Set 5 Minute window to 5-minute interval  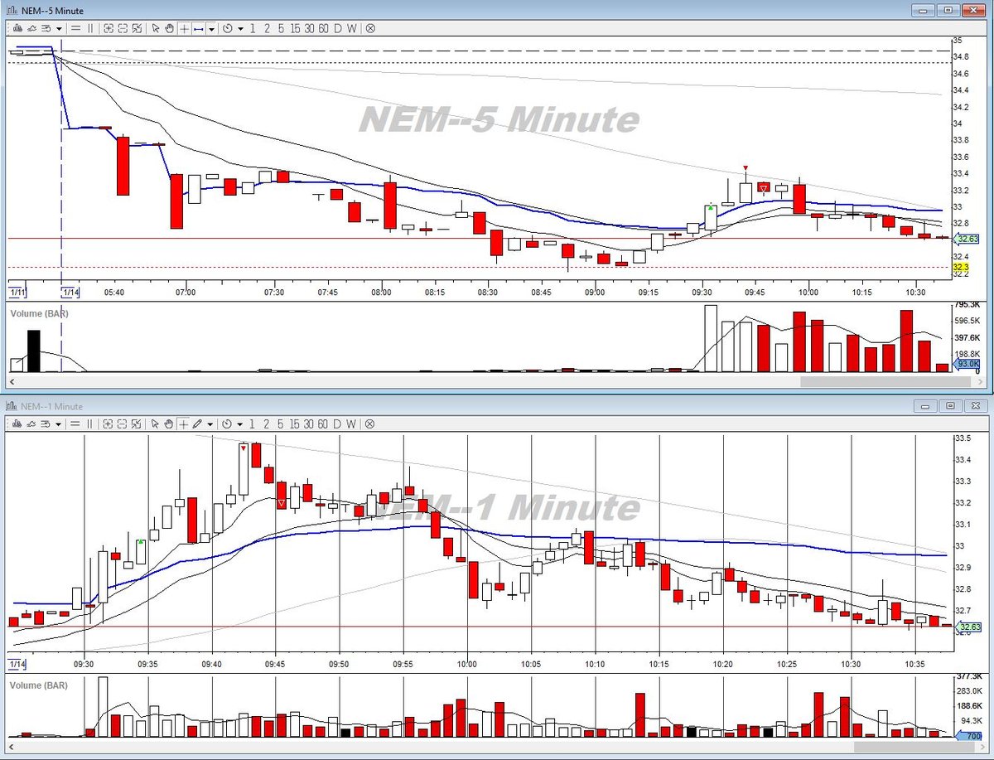click(281, 28)
